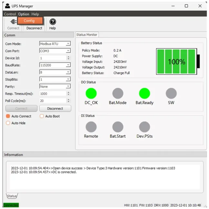The height and width of the screenshot is (209, 209).
Task: Click the Disconnect toolbar item
Action: [x=34, y=28]
